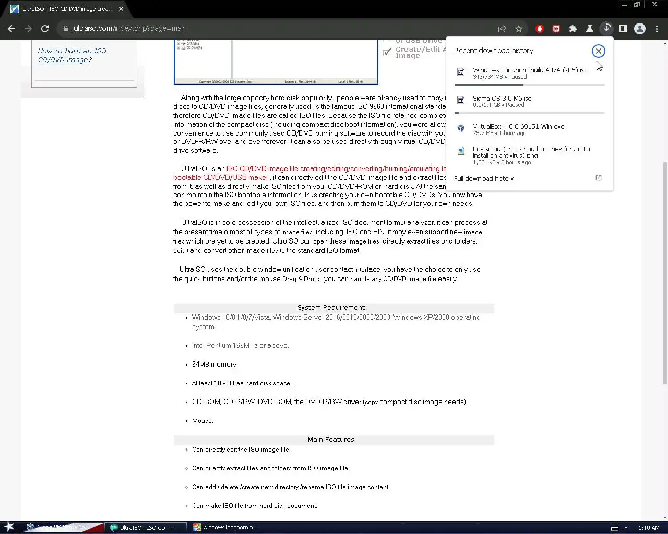Close the UltraISO browser tab
The width and height of the screenshot is (668, 534).
tap(121, 9)
